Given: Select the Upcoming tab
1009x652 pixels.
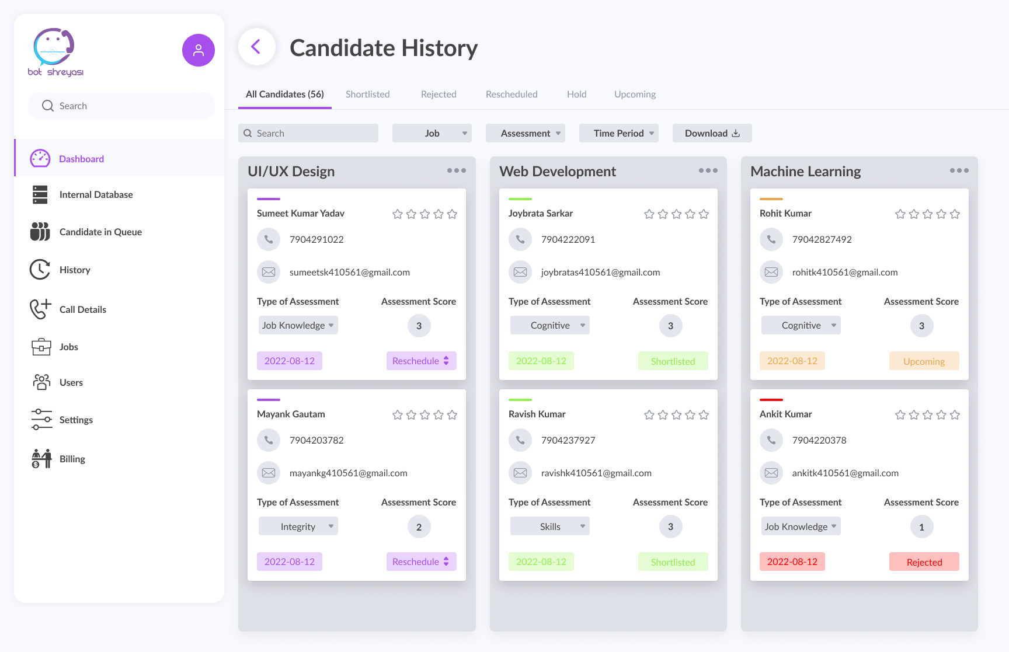Looking at the screenshot, I should click(635, 94).
